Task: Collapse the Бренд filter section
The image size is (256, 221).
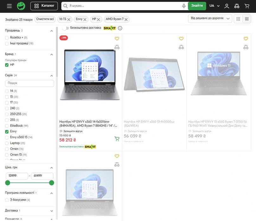Action: pos(52,54)
